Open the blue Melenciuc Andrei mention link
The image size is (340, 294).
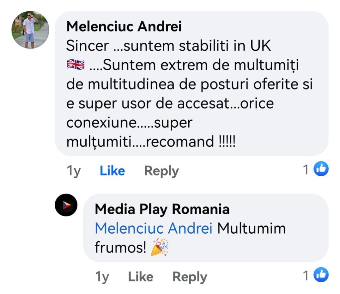click(153, 229)
